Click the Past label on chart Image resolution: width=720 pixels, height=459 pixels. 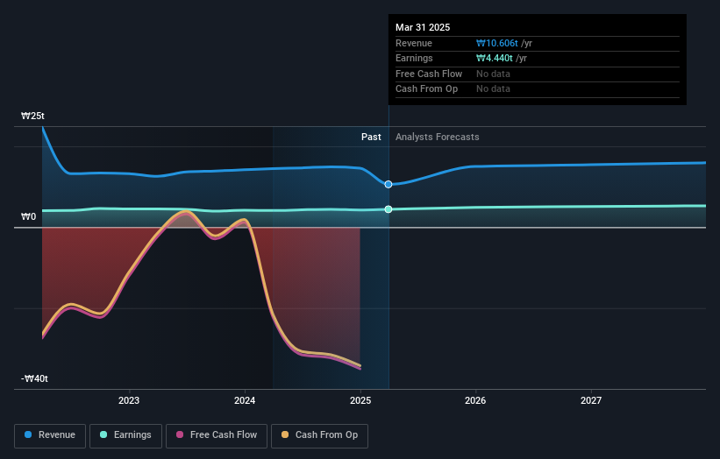[x=371, y=137]
